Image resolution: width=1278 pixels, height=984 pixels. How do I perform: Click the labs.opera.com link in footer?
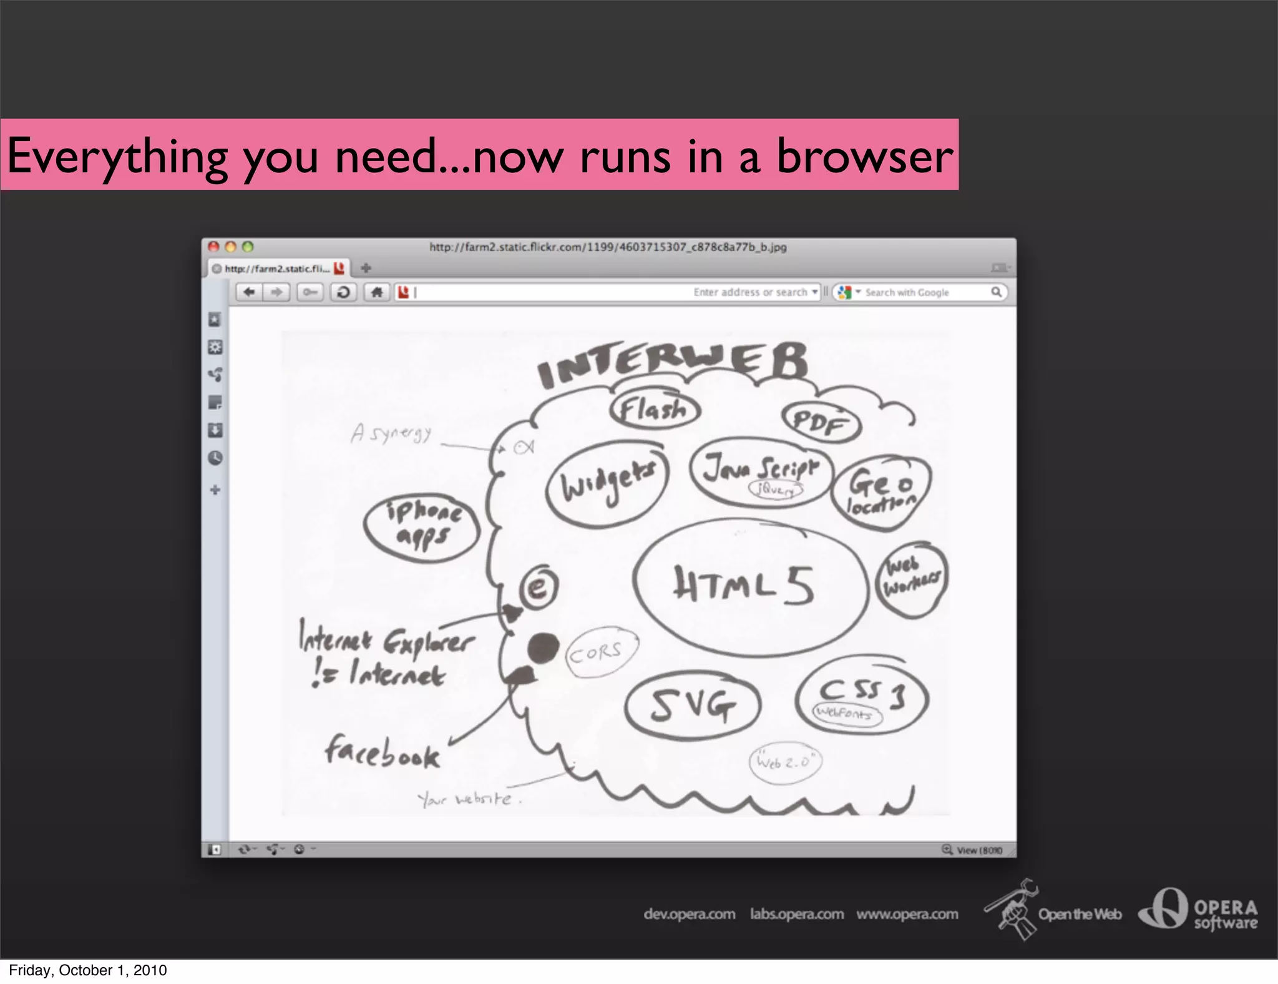[x=797, y=914]
